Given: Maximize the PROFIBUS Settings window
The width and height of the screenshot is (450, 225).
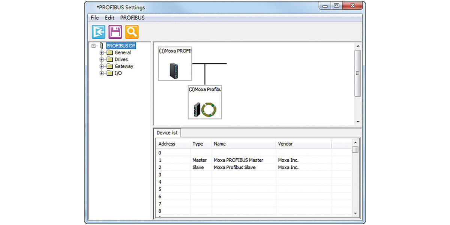Looking at the screenshot, I should coord(336,6).
